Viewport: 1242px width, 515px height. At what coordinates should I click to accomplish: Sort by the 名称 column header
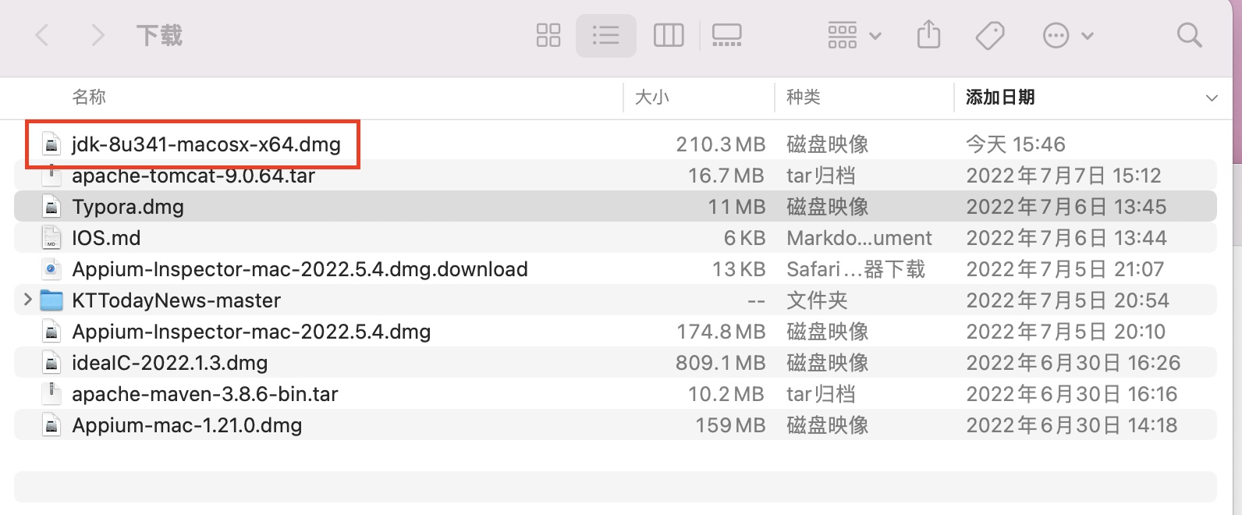(89, 98)
